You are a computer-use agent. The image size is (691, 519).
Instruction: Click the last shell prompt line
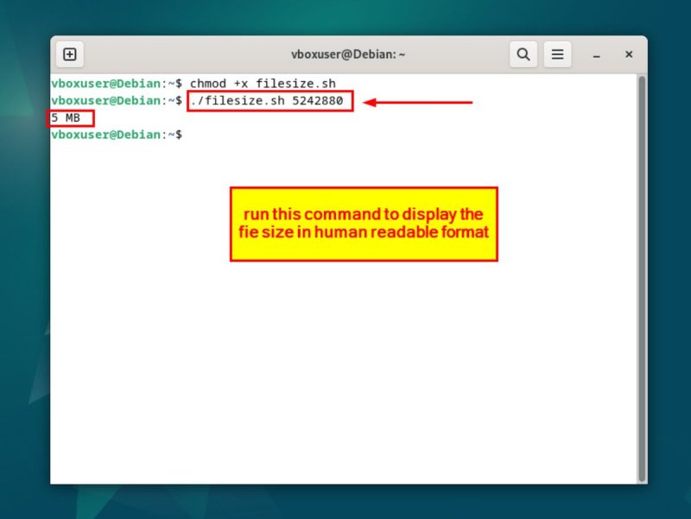click(117, 135)
